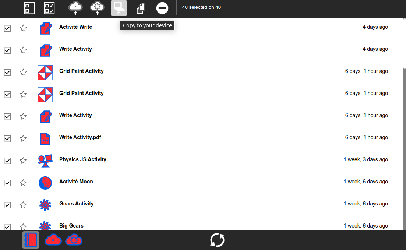Image resolution: width=406 pixels, height=250 pixels.
Task: Uncheck Write Activity from 4 days ago
Action: tap(7, 50)
